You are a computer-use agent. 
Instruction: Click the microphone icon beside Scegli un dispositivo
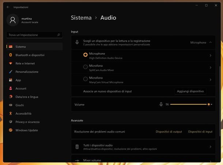(x=77, y=42)
